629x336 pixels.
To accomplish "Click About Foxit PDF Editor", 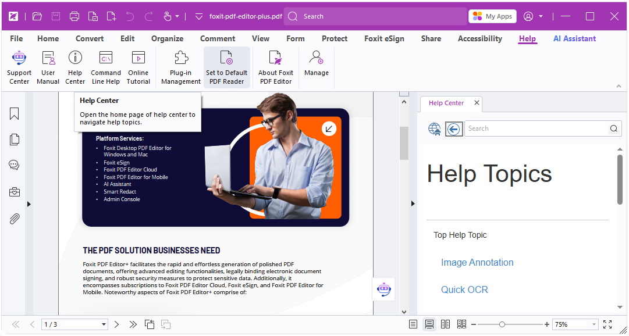I will click(276, 67).
